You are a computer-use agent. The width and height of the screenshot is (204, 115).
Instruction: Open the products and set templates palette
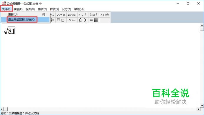[83, 20]
